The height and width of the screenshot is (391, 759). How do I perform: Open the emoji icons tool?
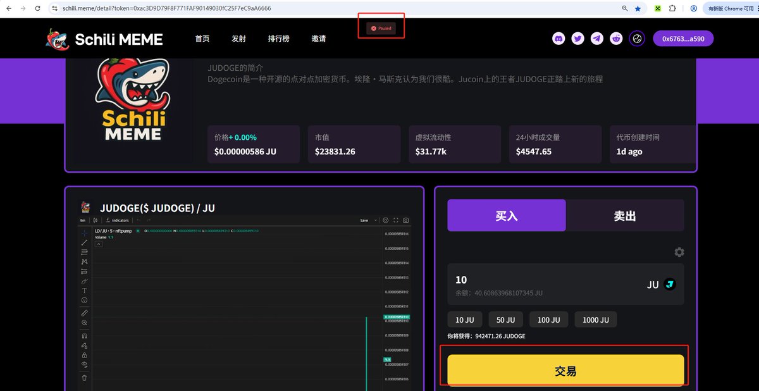pyautogui.click(x=85, y=300)
